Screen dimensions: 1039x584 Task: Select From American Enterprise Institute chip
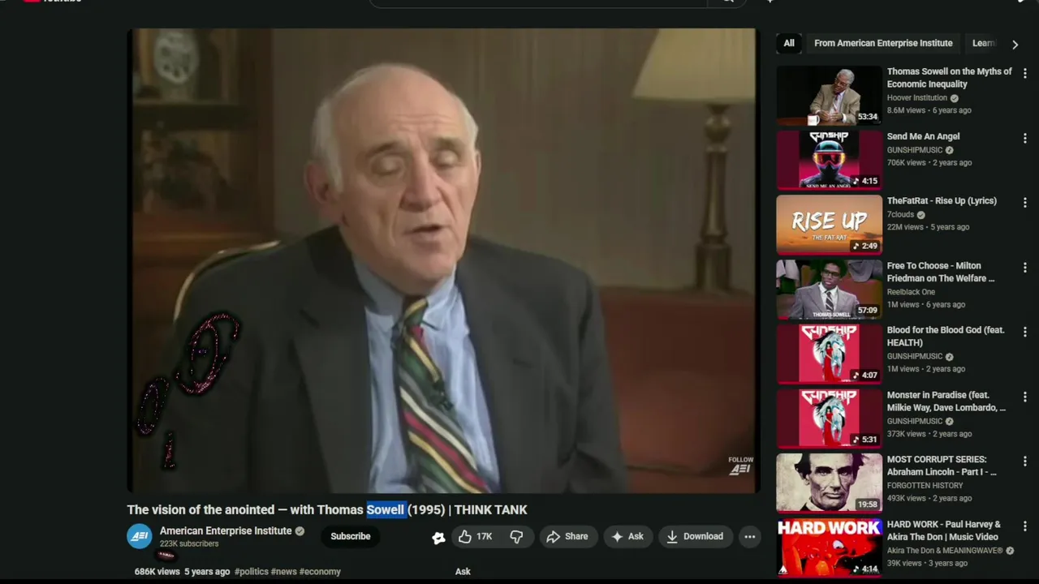[883, 43]
